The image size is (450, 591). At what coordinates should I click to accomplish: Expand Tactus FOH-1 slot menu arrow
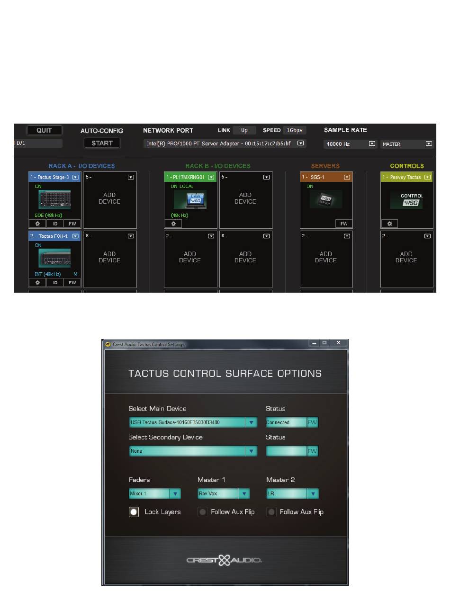(x=75, y=236)
